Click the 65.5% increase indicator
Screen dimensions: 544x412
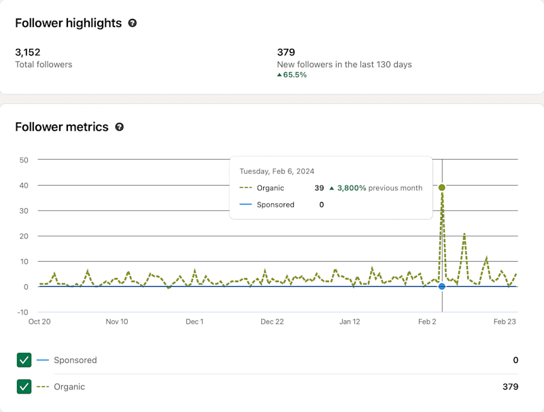click(292, 75)
